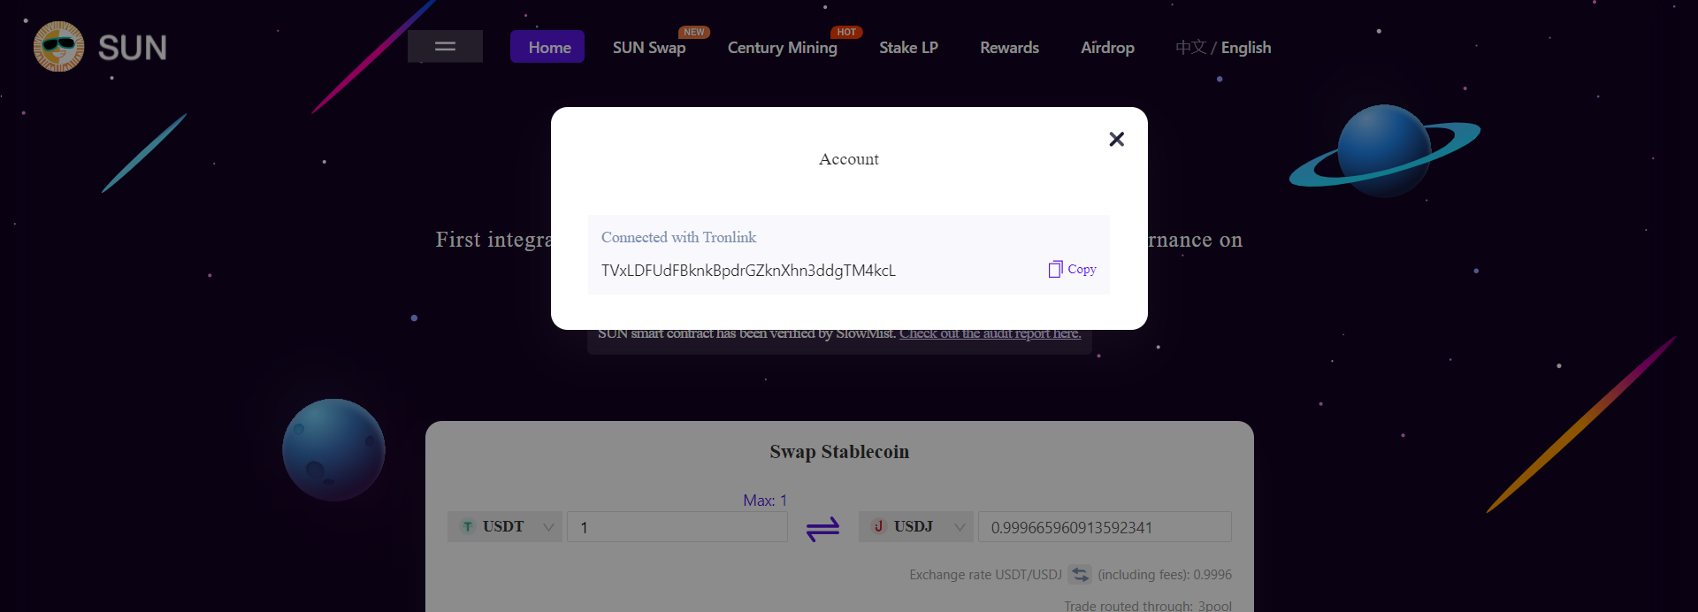Click the USDT amount input field
The width and height of the screenshot is (1698, 612).
pyautogui.click(x=677, y=527)
